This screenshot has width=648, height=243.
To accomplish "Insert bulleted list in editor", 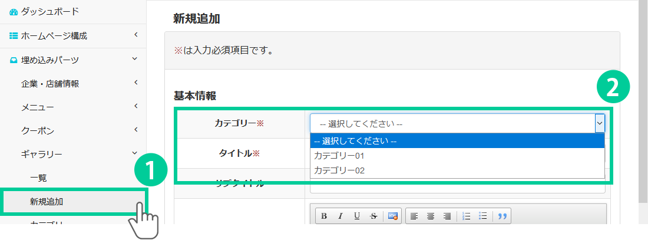I will (483, 216).
